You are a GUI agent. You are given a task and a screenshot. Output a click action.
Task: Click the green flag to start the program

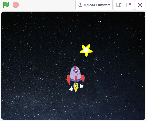[x=6, y=5]
